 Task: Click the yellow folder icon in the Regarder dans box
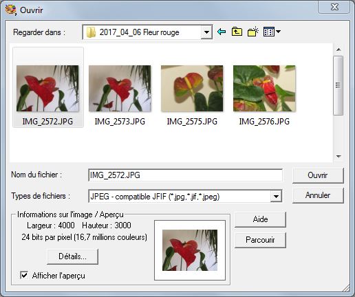click(x=91, y=32)
